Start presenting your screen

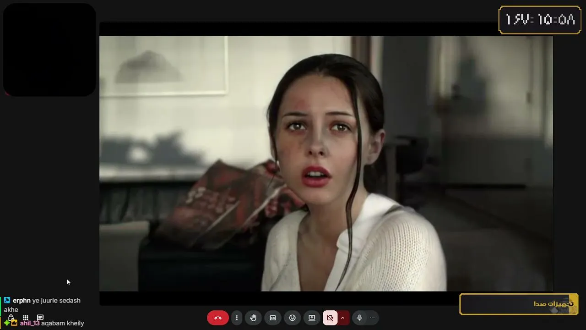click(312, 318)
